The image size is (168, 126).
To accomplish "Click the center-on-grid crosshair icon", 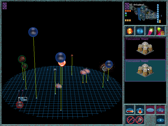I will [160, 120].
